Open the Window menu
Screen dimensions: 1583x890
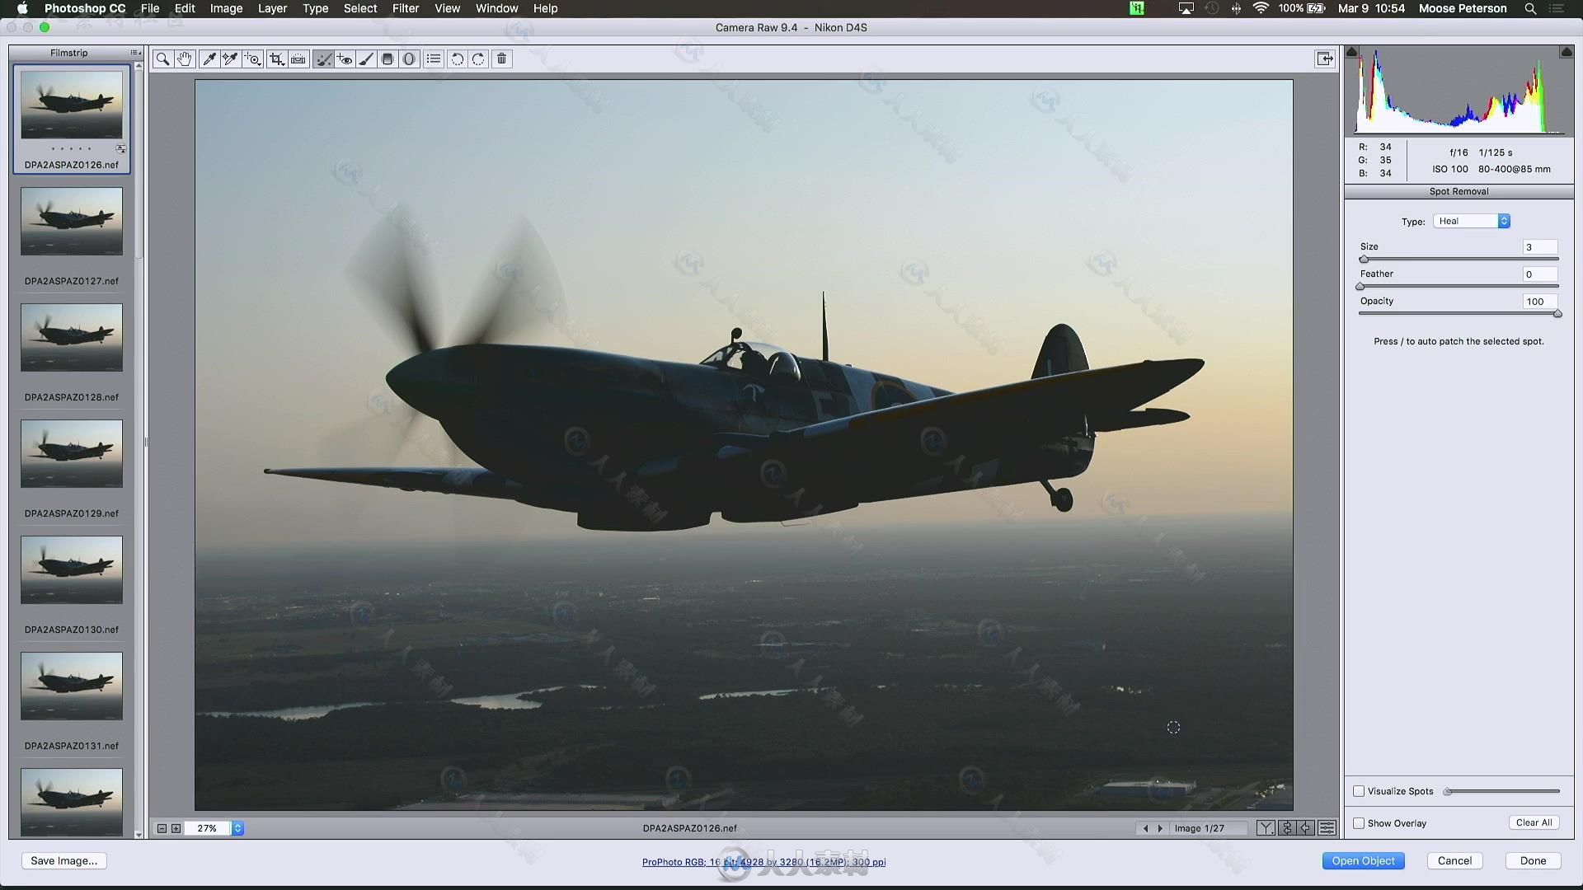(x=497, y=8)
